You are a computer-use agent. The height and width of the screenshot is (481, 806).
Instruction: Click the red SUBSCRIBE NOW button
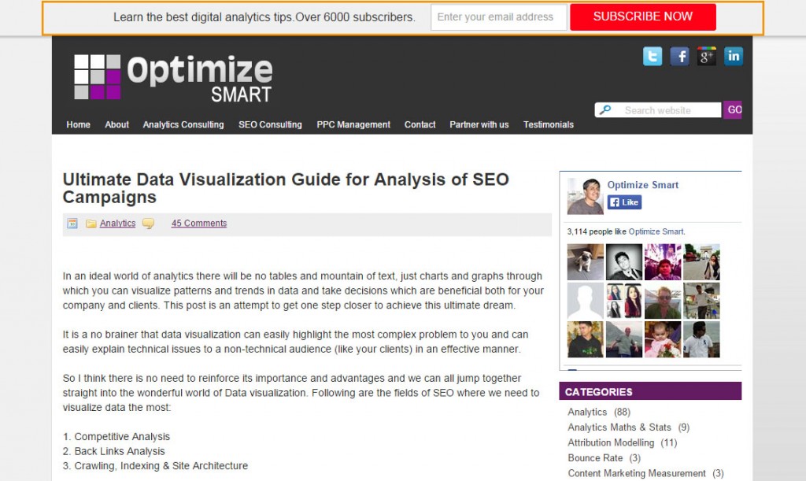click(643, 17)
